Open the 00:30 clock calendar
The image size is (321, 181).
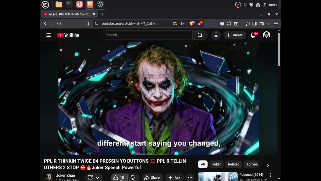pos(273,5)
